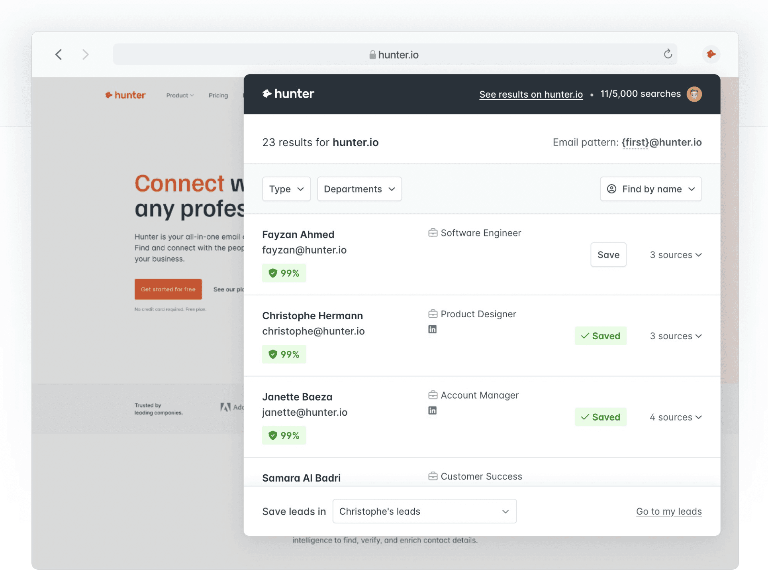Image resolution: width=768 pixels, height=582 pixels.
Task: Click the 99% verified badge for Christophe Hermann
Action: tap(284, 354)
